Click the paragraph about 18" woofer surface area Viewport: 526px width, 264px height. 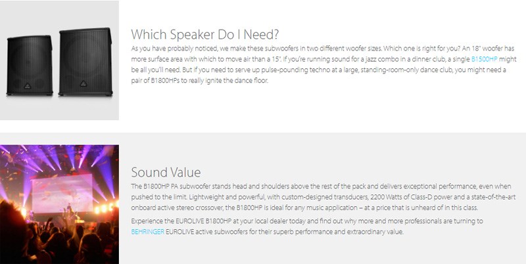click(x=323, y=64)
